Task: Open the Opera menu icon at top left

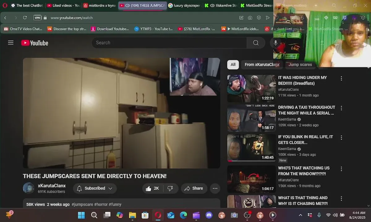Action: coord(5,6)
